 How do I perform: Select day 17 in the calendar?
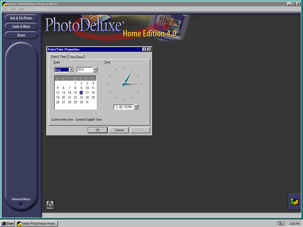[87, 93]
